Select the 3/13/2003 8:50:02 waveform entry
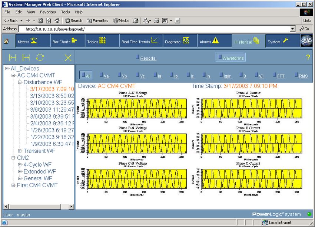The image size is (315, 227). click(52, 96)
